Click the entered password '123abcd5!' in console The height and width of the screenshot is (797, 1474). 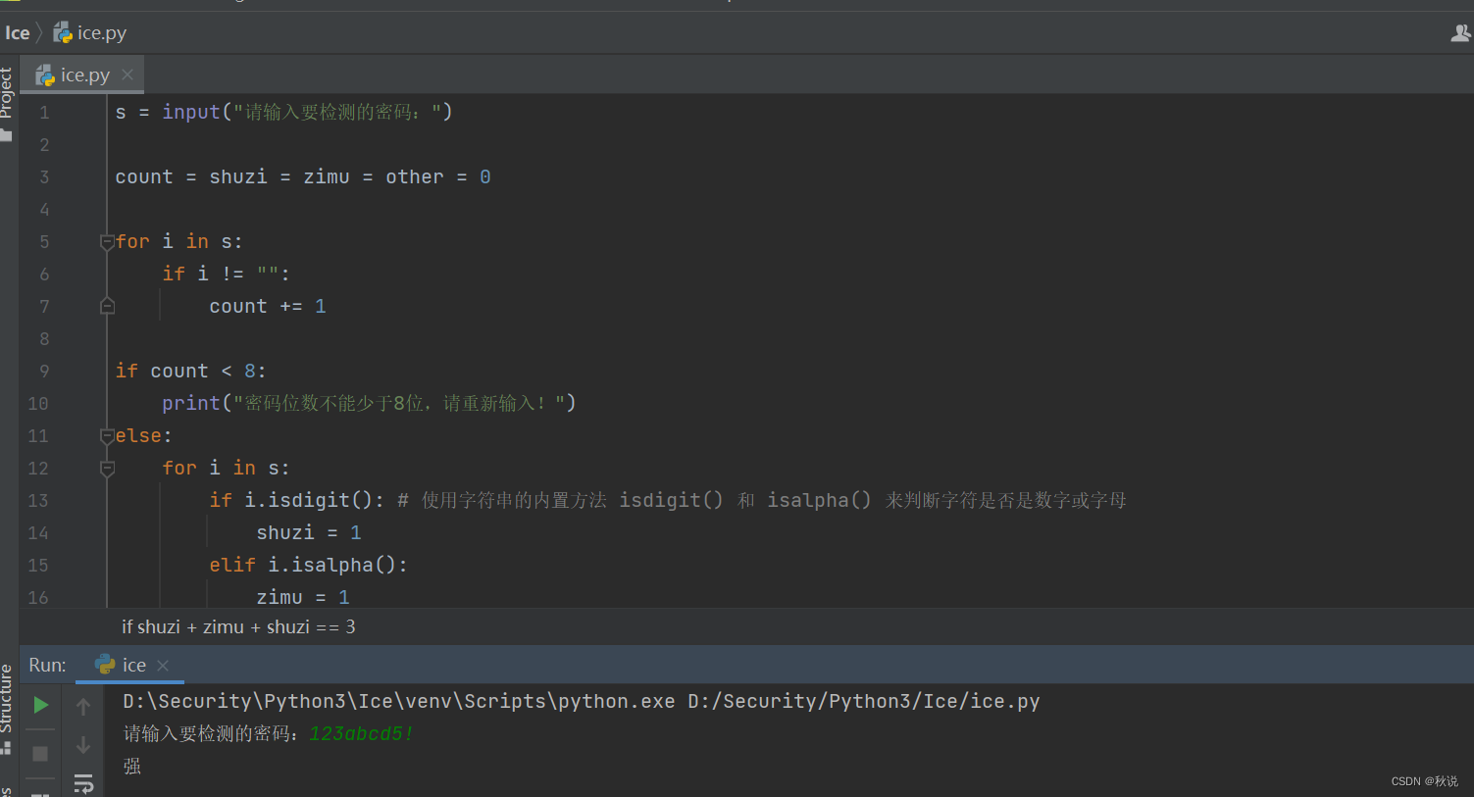click(x=362, y=734)
